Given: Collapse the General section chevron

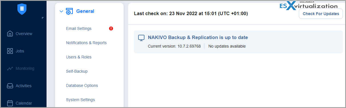Looking at the screenshot, I should [61, 11].
